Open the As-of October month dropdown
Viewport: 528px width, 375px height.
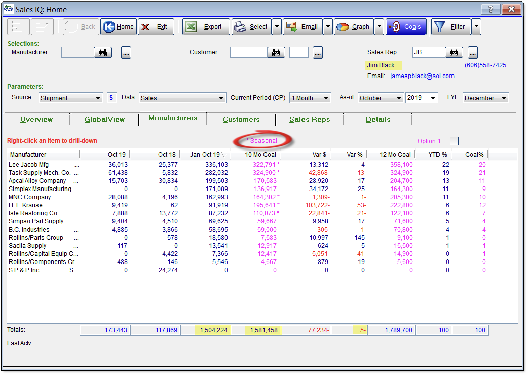pos(381,98)
